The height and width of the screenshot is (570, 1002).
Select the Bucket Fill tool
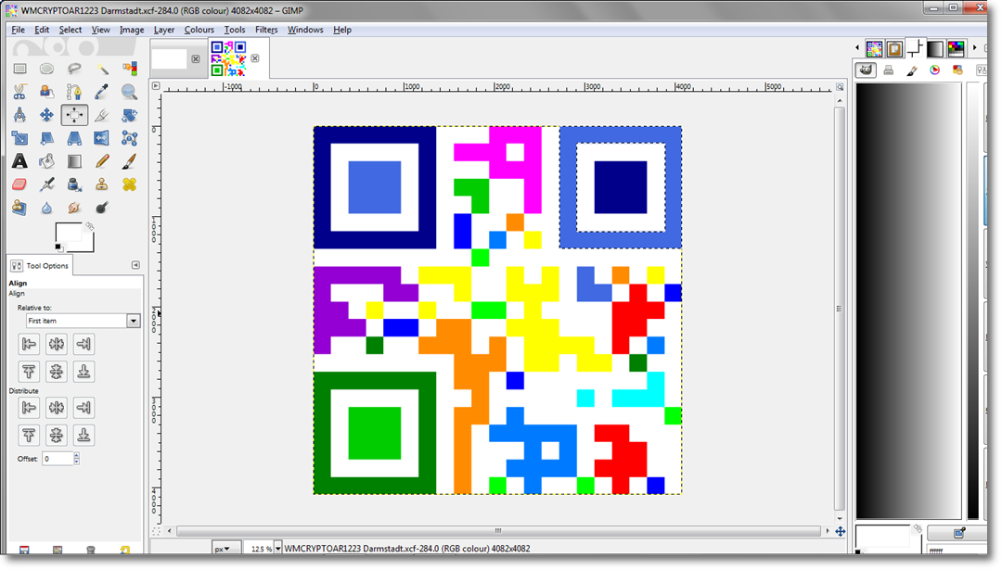coord(46,161)
